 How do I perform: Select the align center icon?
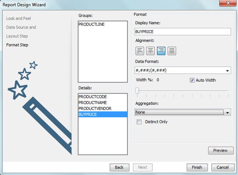[151, 51]
